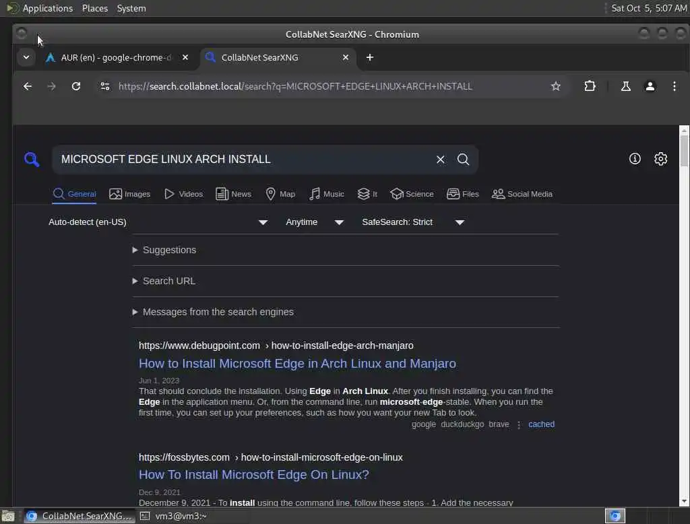The image size is (690, 524).
Task: Switch to the Videos category
Action: 183,194
